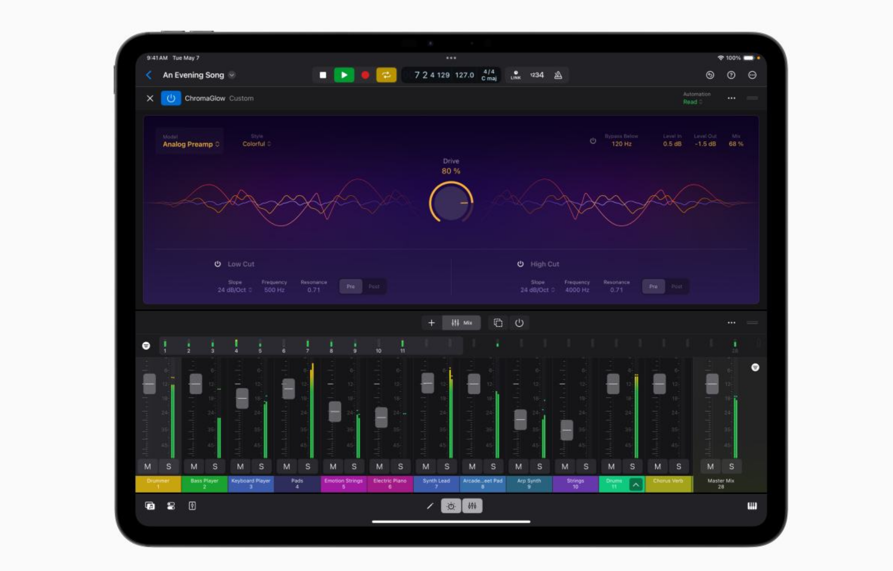893x571 pixels.
Task: Open the Style Colorful dropdown
Action: 256,144
